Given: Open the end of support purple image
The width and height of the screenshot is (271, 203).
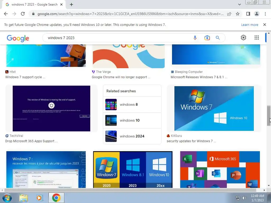Looking at the screenshot, I should pos(51,108).
